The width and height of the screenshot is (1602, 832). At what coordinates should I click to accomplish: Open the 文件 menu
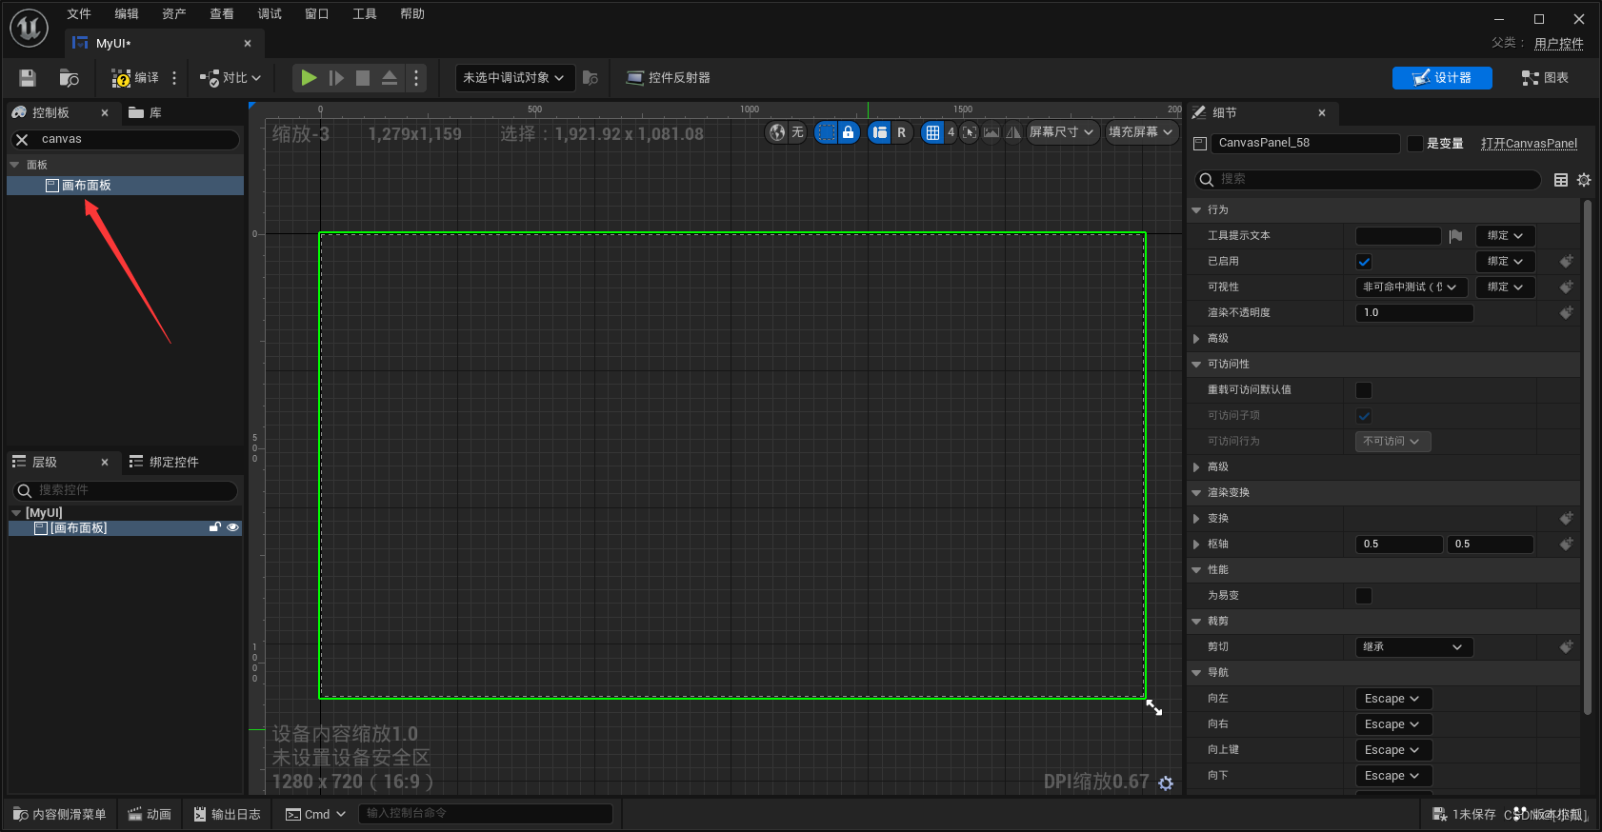(79, 14)
